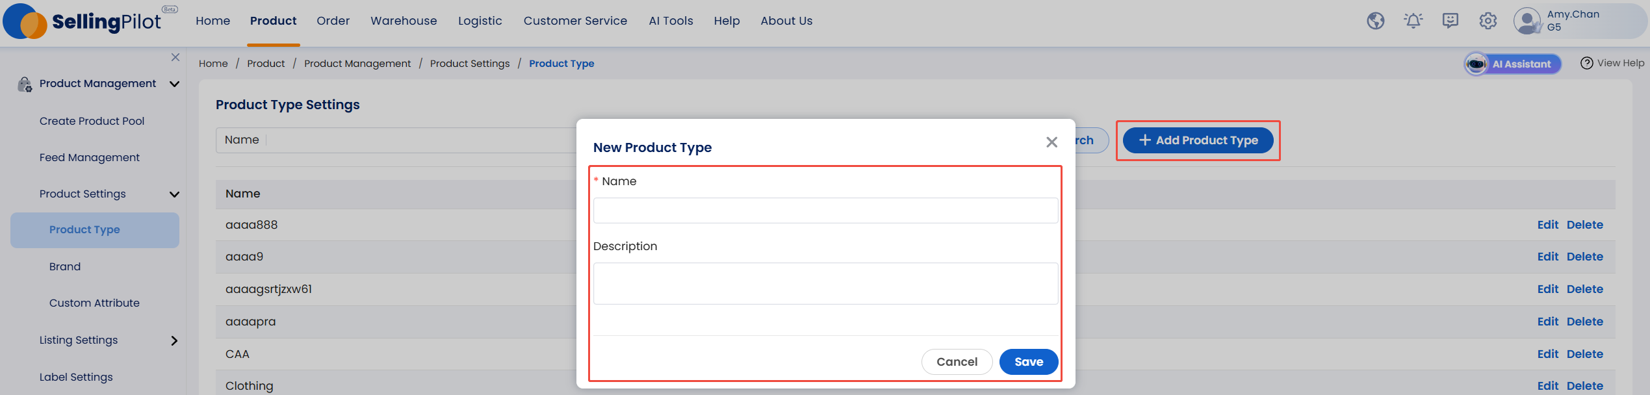The width and height of the screenshot is (1650, 395).
Task: Click Home in the breadcrumb
Action: click(x=213, y=64)
